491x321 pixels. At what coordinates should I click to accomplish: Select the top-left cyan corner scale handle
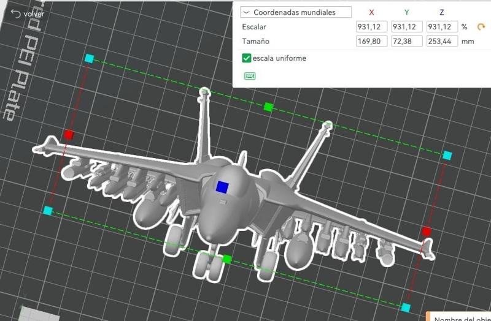[x=89, y=58]
